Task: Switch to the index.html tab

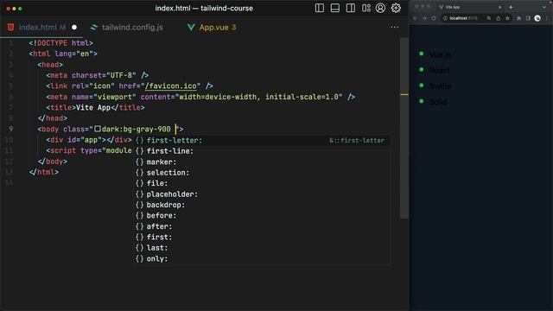Action: [41, 27]
